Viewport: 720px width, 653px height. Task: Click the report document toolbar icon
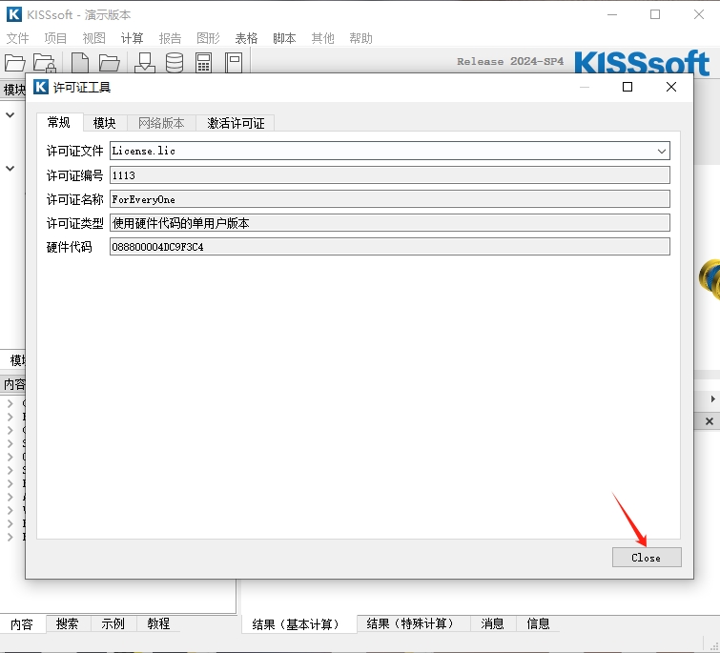coord(234,62)
